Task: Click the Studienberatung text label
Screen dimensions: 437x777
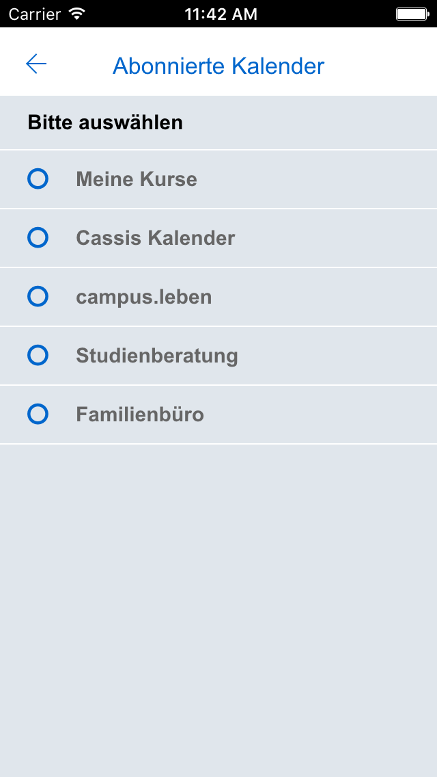Action: point(157,356)
